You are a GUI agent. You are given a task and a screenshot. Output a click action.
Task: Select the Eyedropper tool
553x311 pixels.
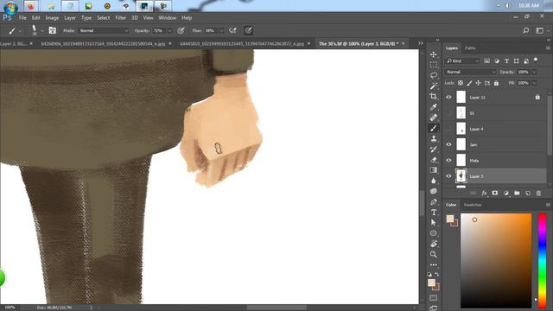434,107
